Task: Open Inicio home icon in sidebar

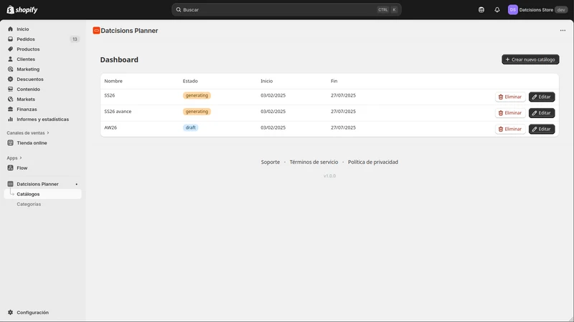Action: coord(10,29)
